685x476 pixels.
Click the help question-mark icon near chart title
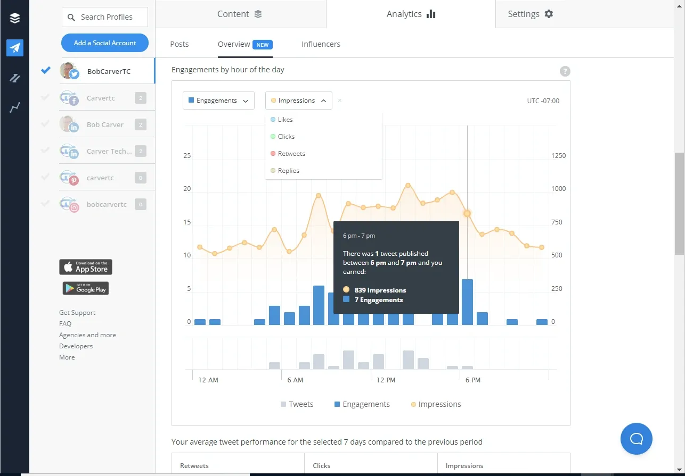click(x=565, y=71)
